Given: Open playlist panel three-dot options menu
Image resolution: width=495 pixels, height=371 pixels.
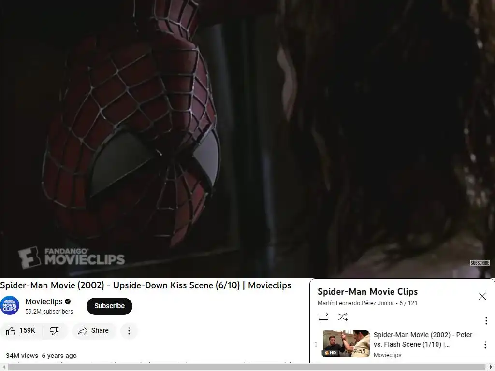Looking at the screenshot, I should 486,321.
